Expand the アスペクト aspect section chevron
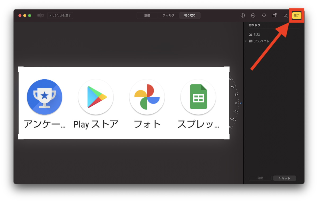The width and height of the screenshot is (318, 202). (246, 41)
